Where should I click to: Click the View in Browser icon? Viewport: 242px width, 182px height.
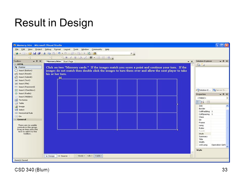tap(89, 53)
